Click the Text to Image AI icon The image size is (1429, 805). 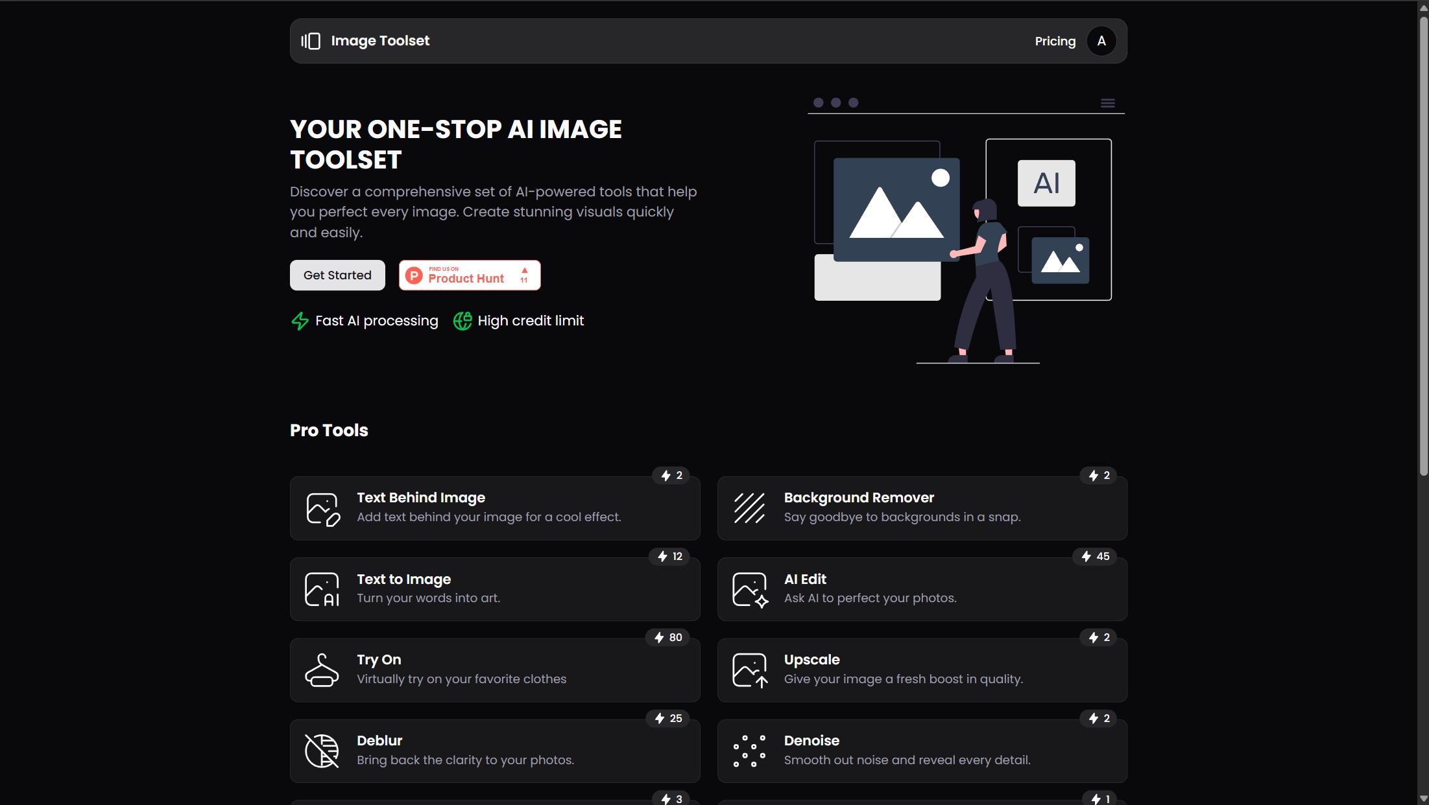(322, 589)
